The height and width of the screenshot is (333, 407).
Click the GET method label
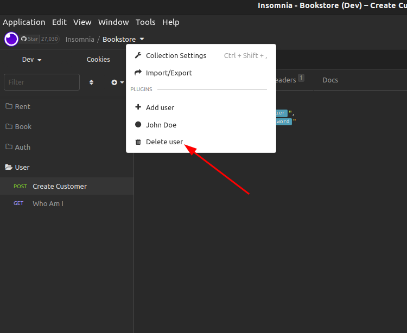[18, 203]
